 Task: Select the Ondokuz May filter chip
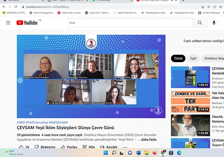tap(213, 58)
